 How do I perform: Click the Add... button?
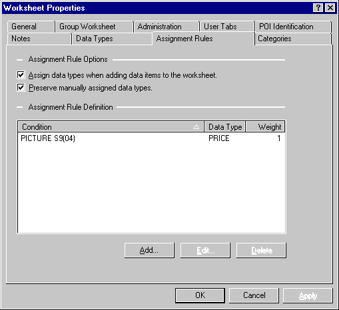coord(149,250)
